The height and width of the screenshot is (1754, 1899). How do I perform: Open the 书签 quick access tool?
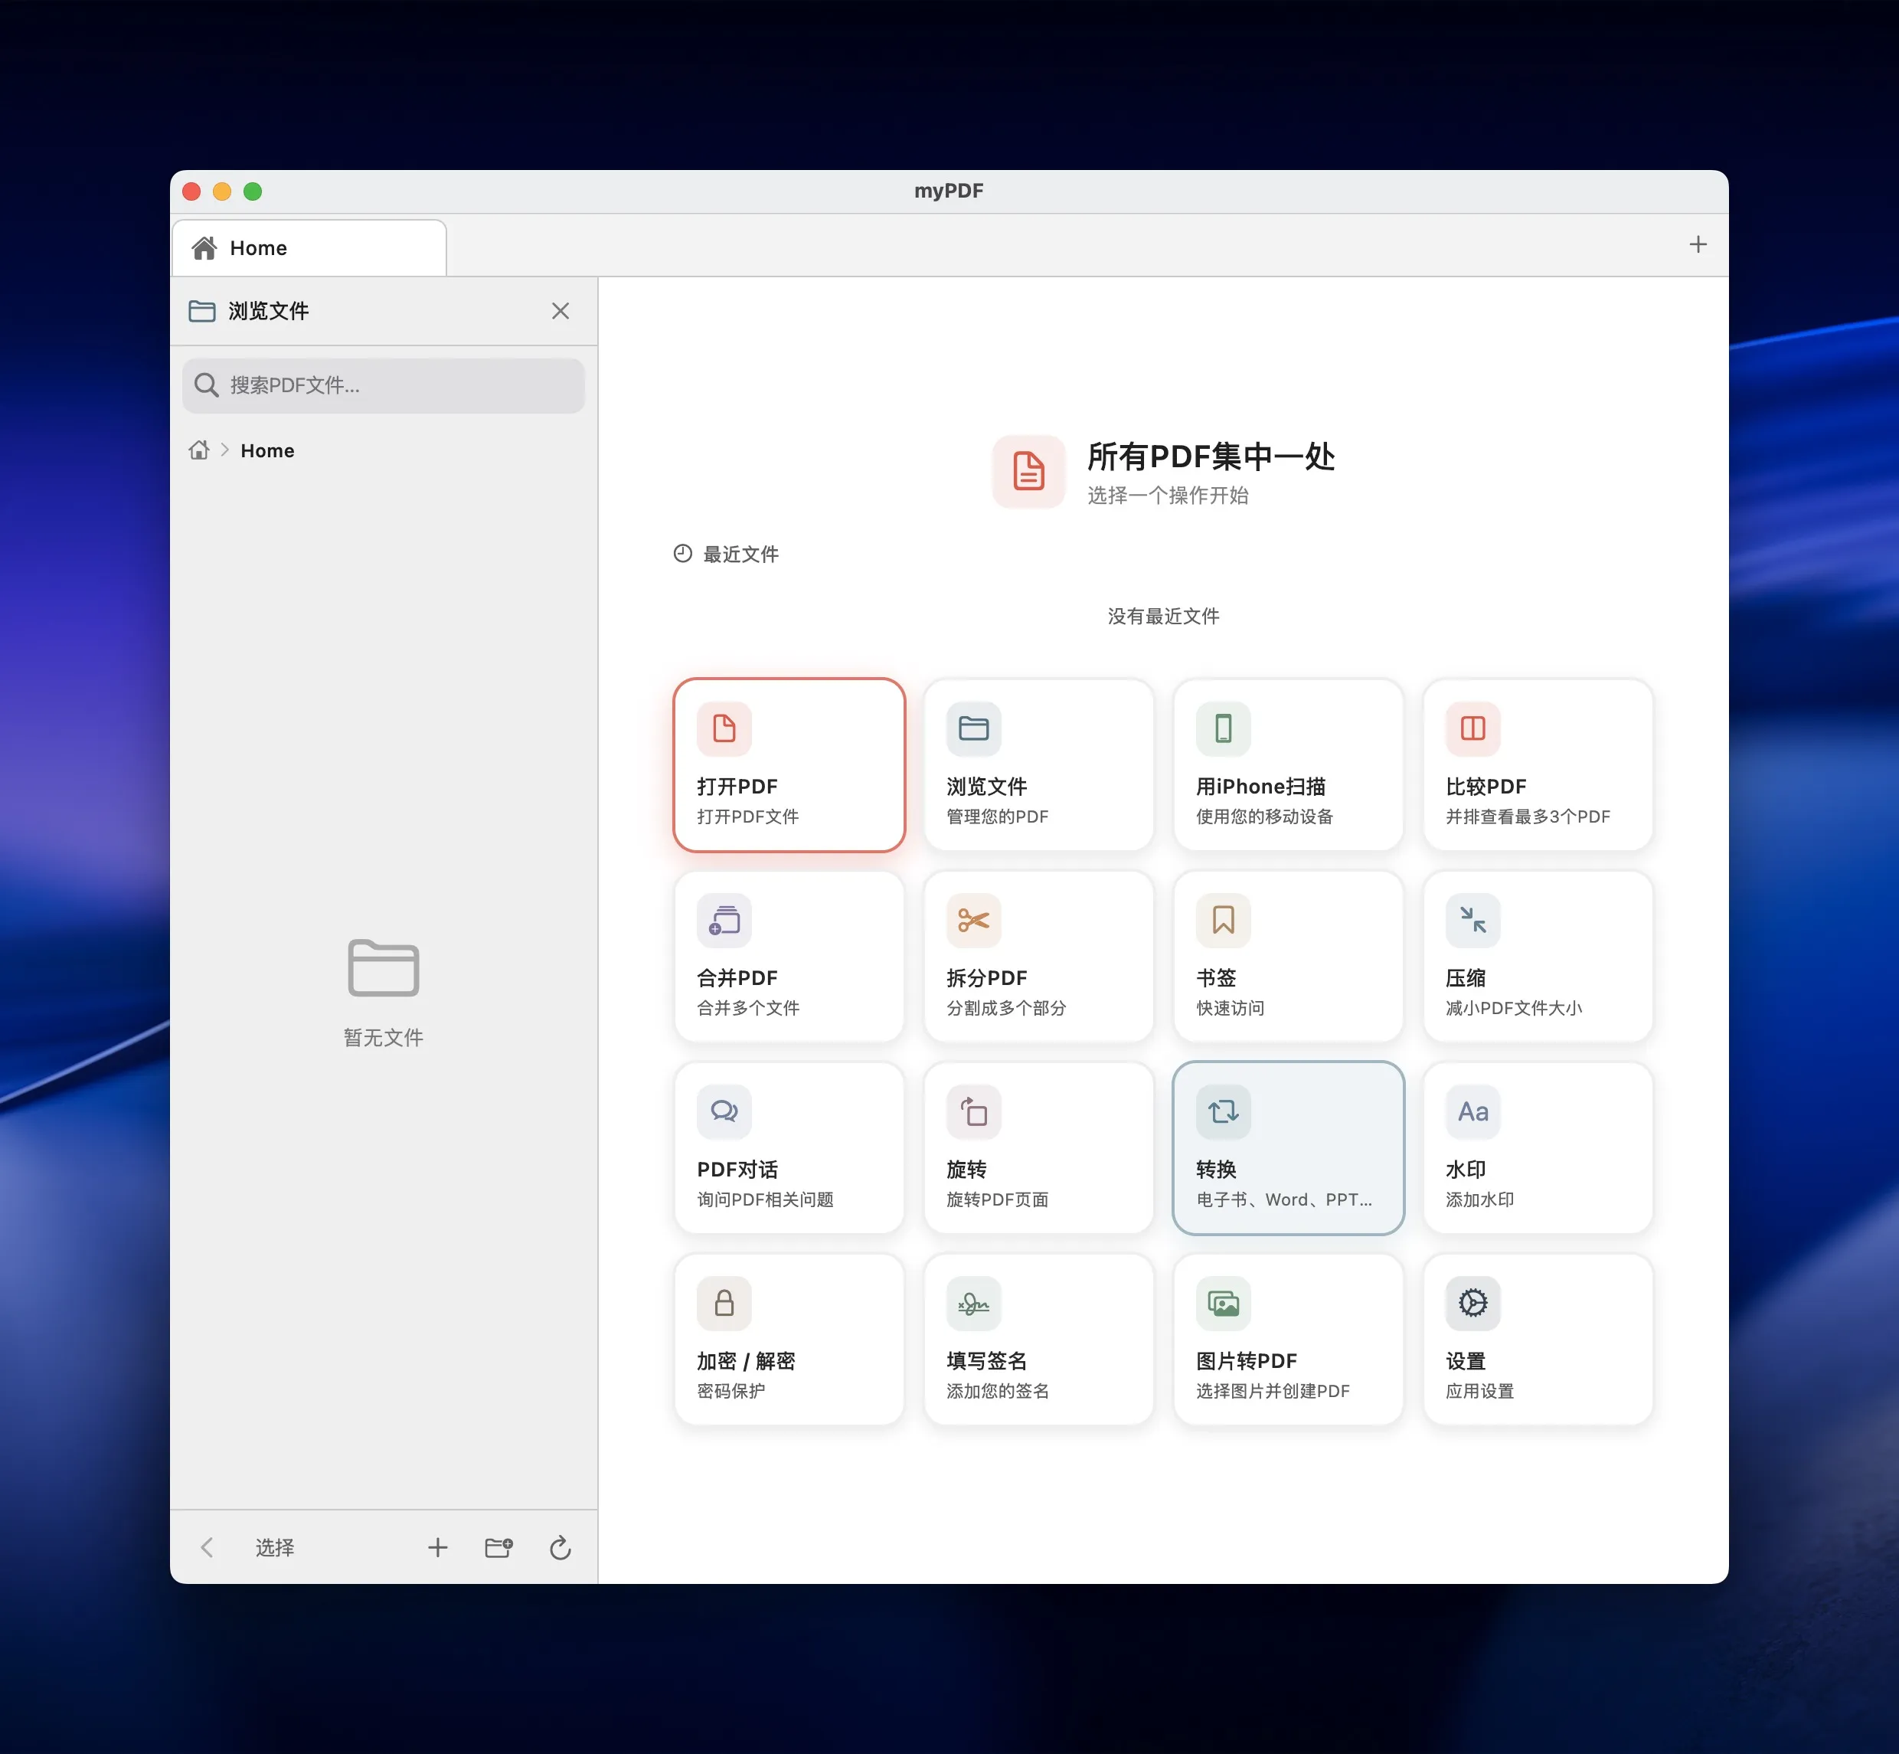[x=1288, y=956]
